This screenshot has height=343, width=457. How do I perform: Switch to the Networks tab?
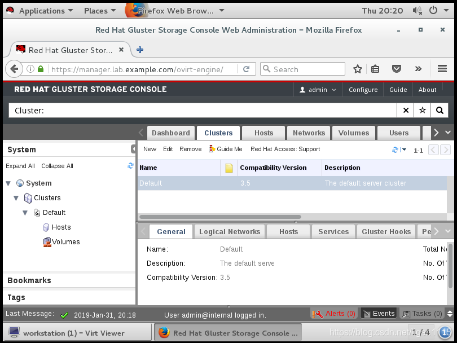point(309,133)
